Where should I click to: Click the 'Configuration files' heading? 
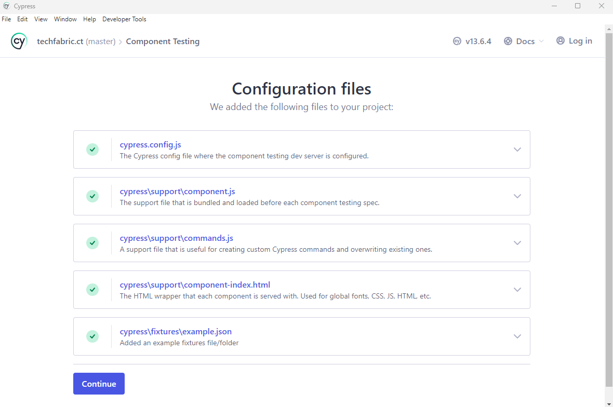pos(301,89)
